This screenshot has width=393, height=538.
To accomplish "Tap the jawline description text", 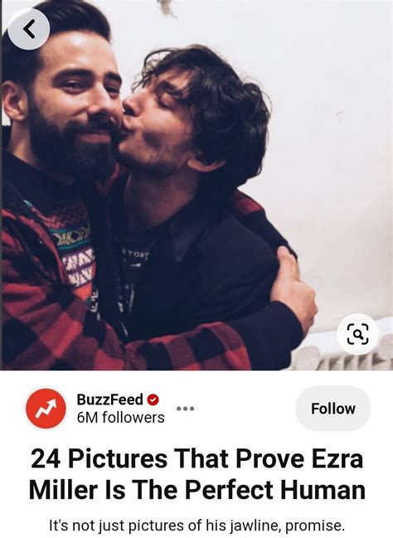I will click(x=196, y=526).
